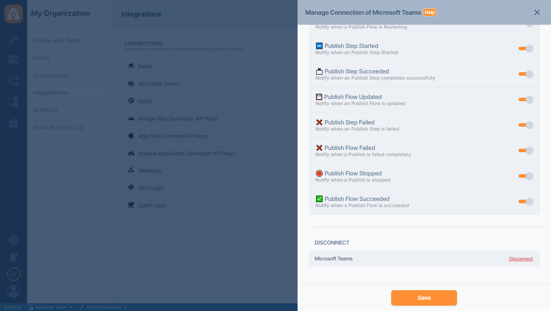Click the SSO Login cloud icon
Screen dimensions: 551x311
pyautogui.click(x=131, y=188)
